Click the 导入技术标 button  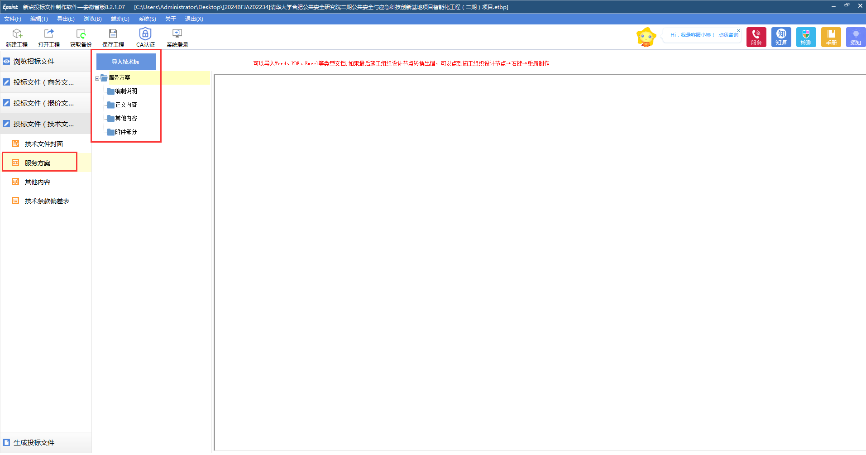coord(126,62)
